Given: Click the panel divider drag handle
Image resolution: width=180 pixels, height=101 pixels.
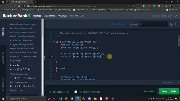Looking at the screenshot, I should click(x=44, y=58).
